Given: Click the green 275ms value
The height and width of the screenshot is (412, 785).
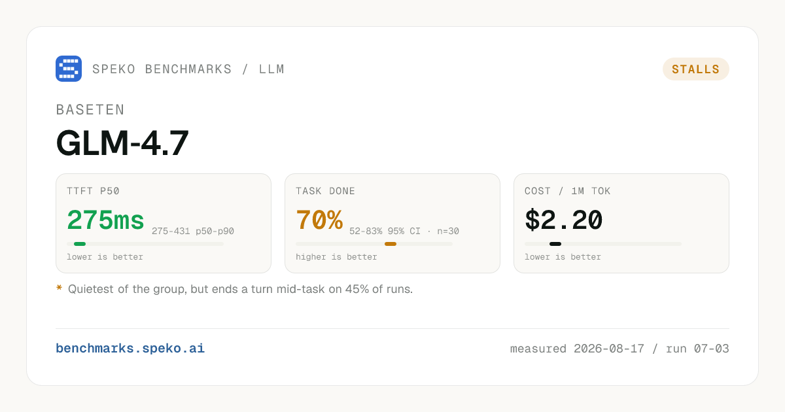Looking at the screenshot, I should (105, 221).
